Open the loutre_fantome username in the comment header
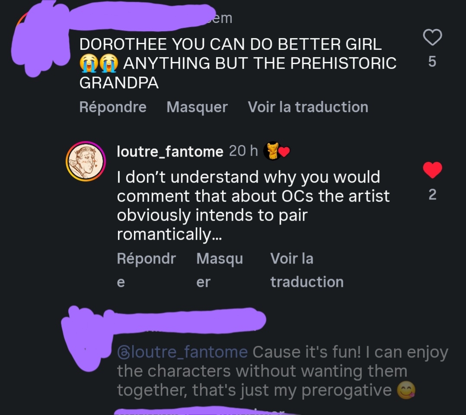This screenshot has height=415, width=466. (x=170, y=151)
